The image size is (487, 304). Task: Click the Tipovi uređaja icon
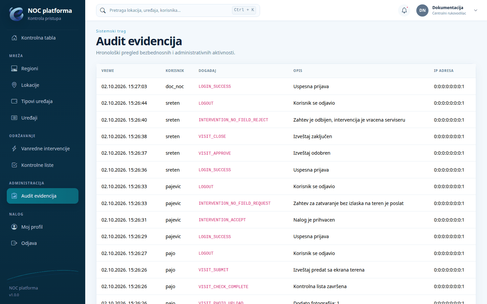pos(14,101)
